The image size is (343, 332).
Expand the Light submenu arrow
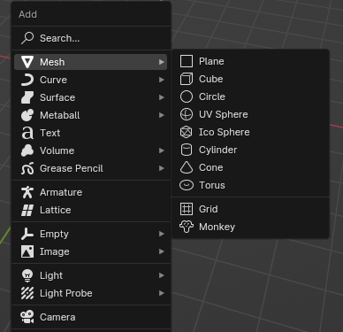coord(161,275)
